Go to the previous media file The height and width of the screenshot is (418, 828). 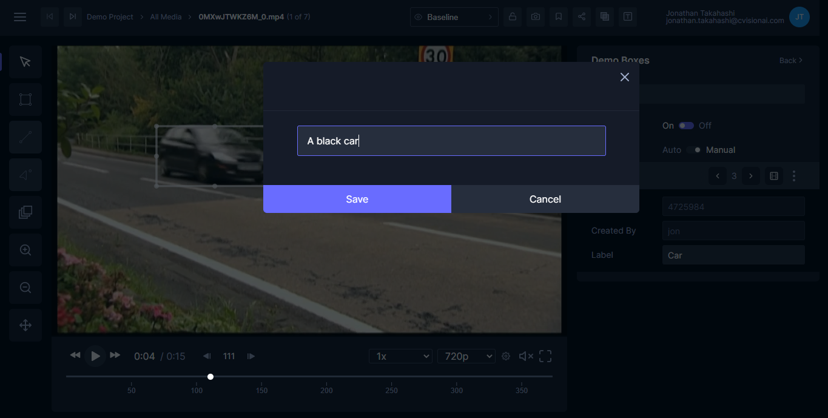50,17
